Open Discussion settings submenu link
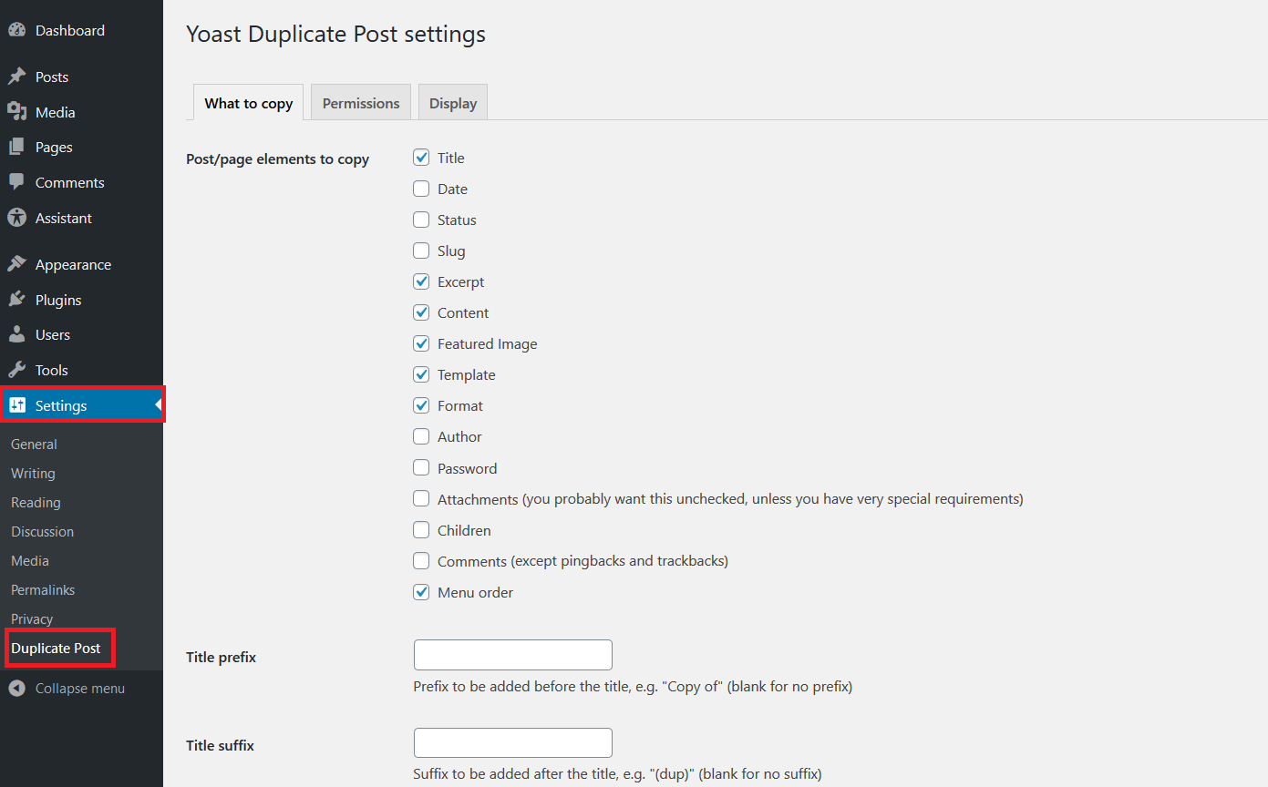1268x787 pixels. pyautogui.click(x=42, y=531)
